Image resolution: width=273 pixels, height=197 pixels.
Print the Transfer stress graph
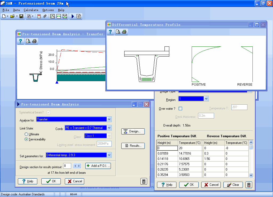pyautogui.click(x=34, y=41)
